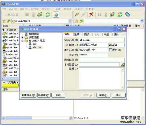
Task: Open the 查看 menu
Action: pyautogui.click(x=79, y=9)
